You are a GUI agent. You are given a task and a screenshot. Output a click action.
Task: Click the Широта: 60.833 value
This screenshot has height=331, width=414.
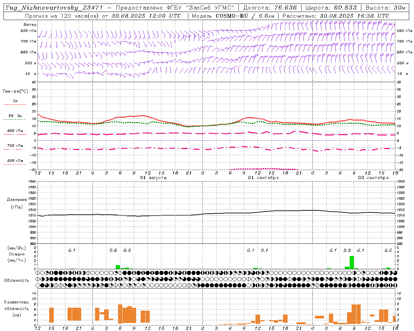click(x=331, y=8)
